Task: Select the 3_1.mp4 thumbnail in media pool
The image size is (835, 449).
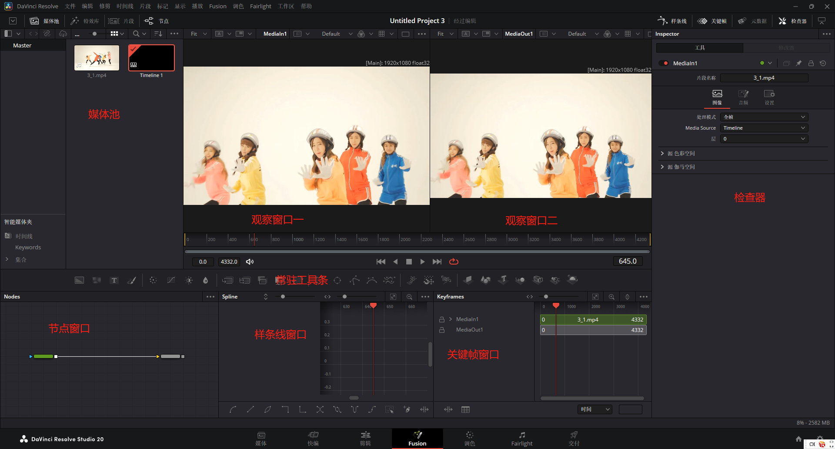Action: click(x=97, y=58)
